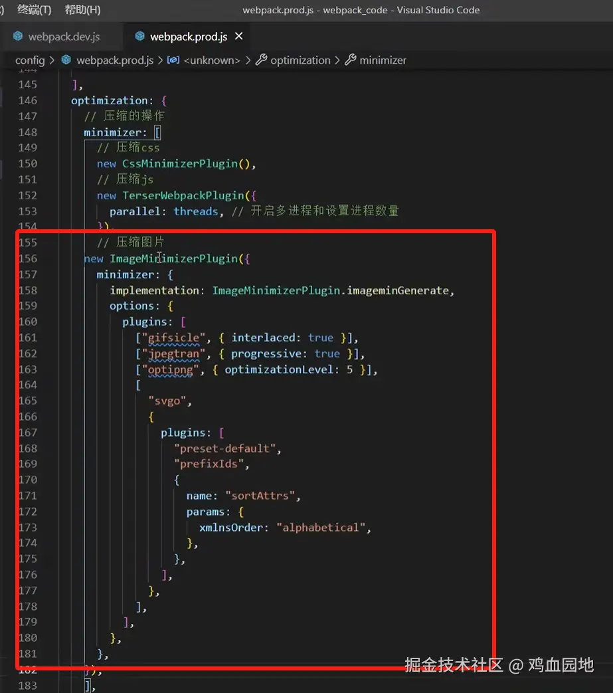613x693 pixels.
Task: Click the 'threads' variable on line 153
Action: tap(196, 211)
